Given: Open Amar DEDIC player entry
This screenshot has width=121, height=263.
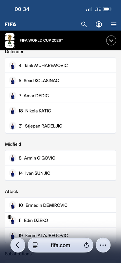Looking at the screenshot, I should [60, 95].
